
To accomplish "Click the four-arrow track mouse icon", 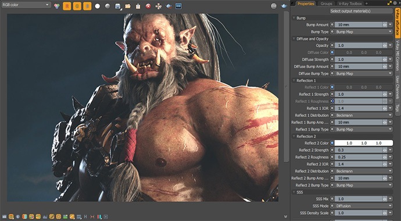I will point(159,6).
